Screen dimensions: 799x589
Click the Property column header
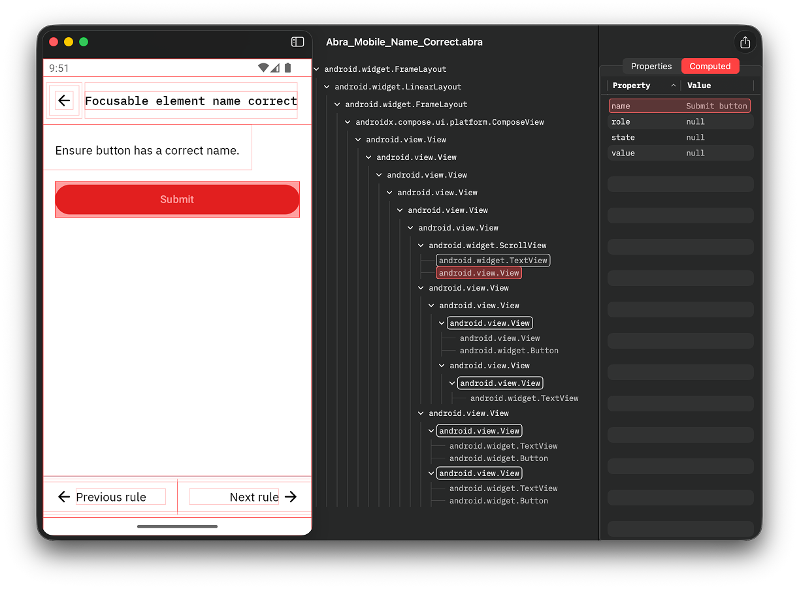(631, 86)
